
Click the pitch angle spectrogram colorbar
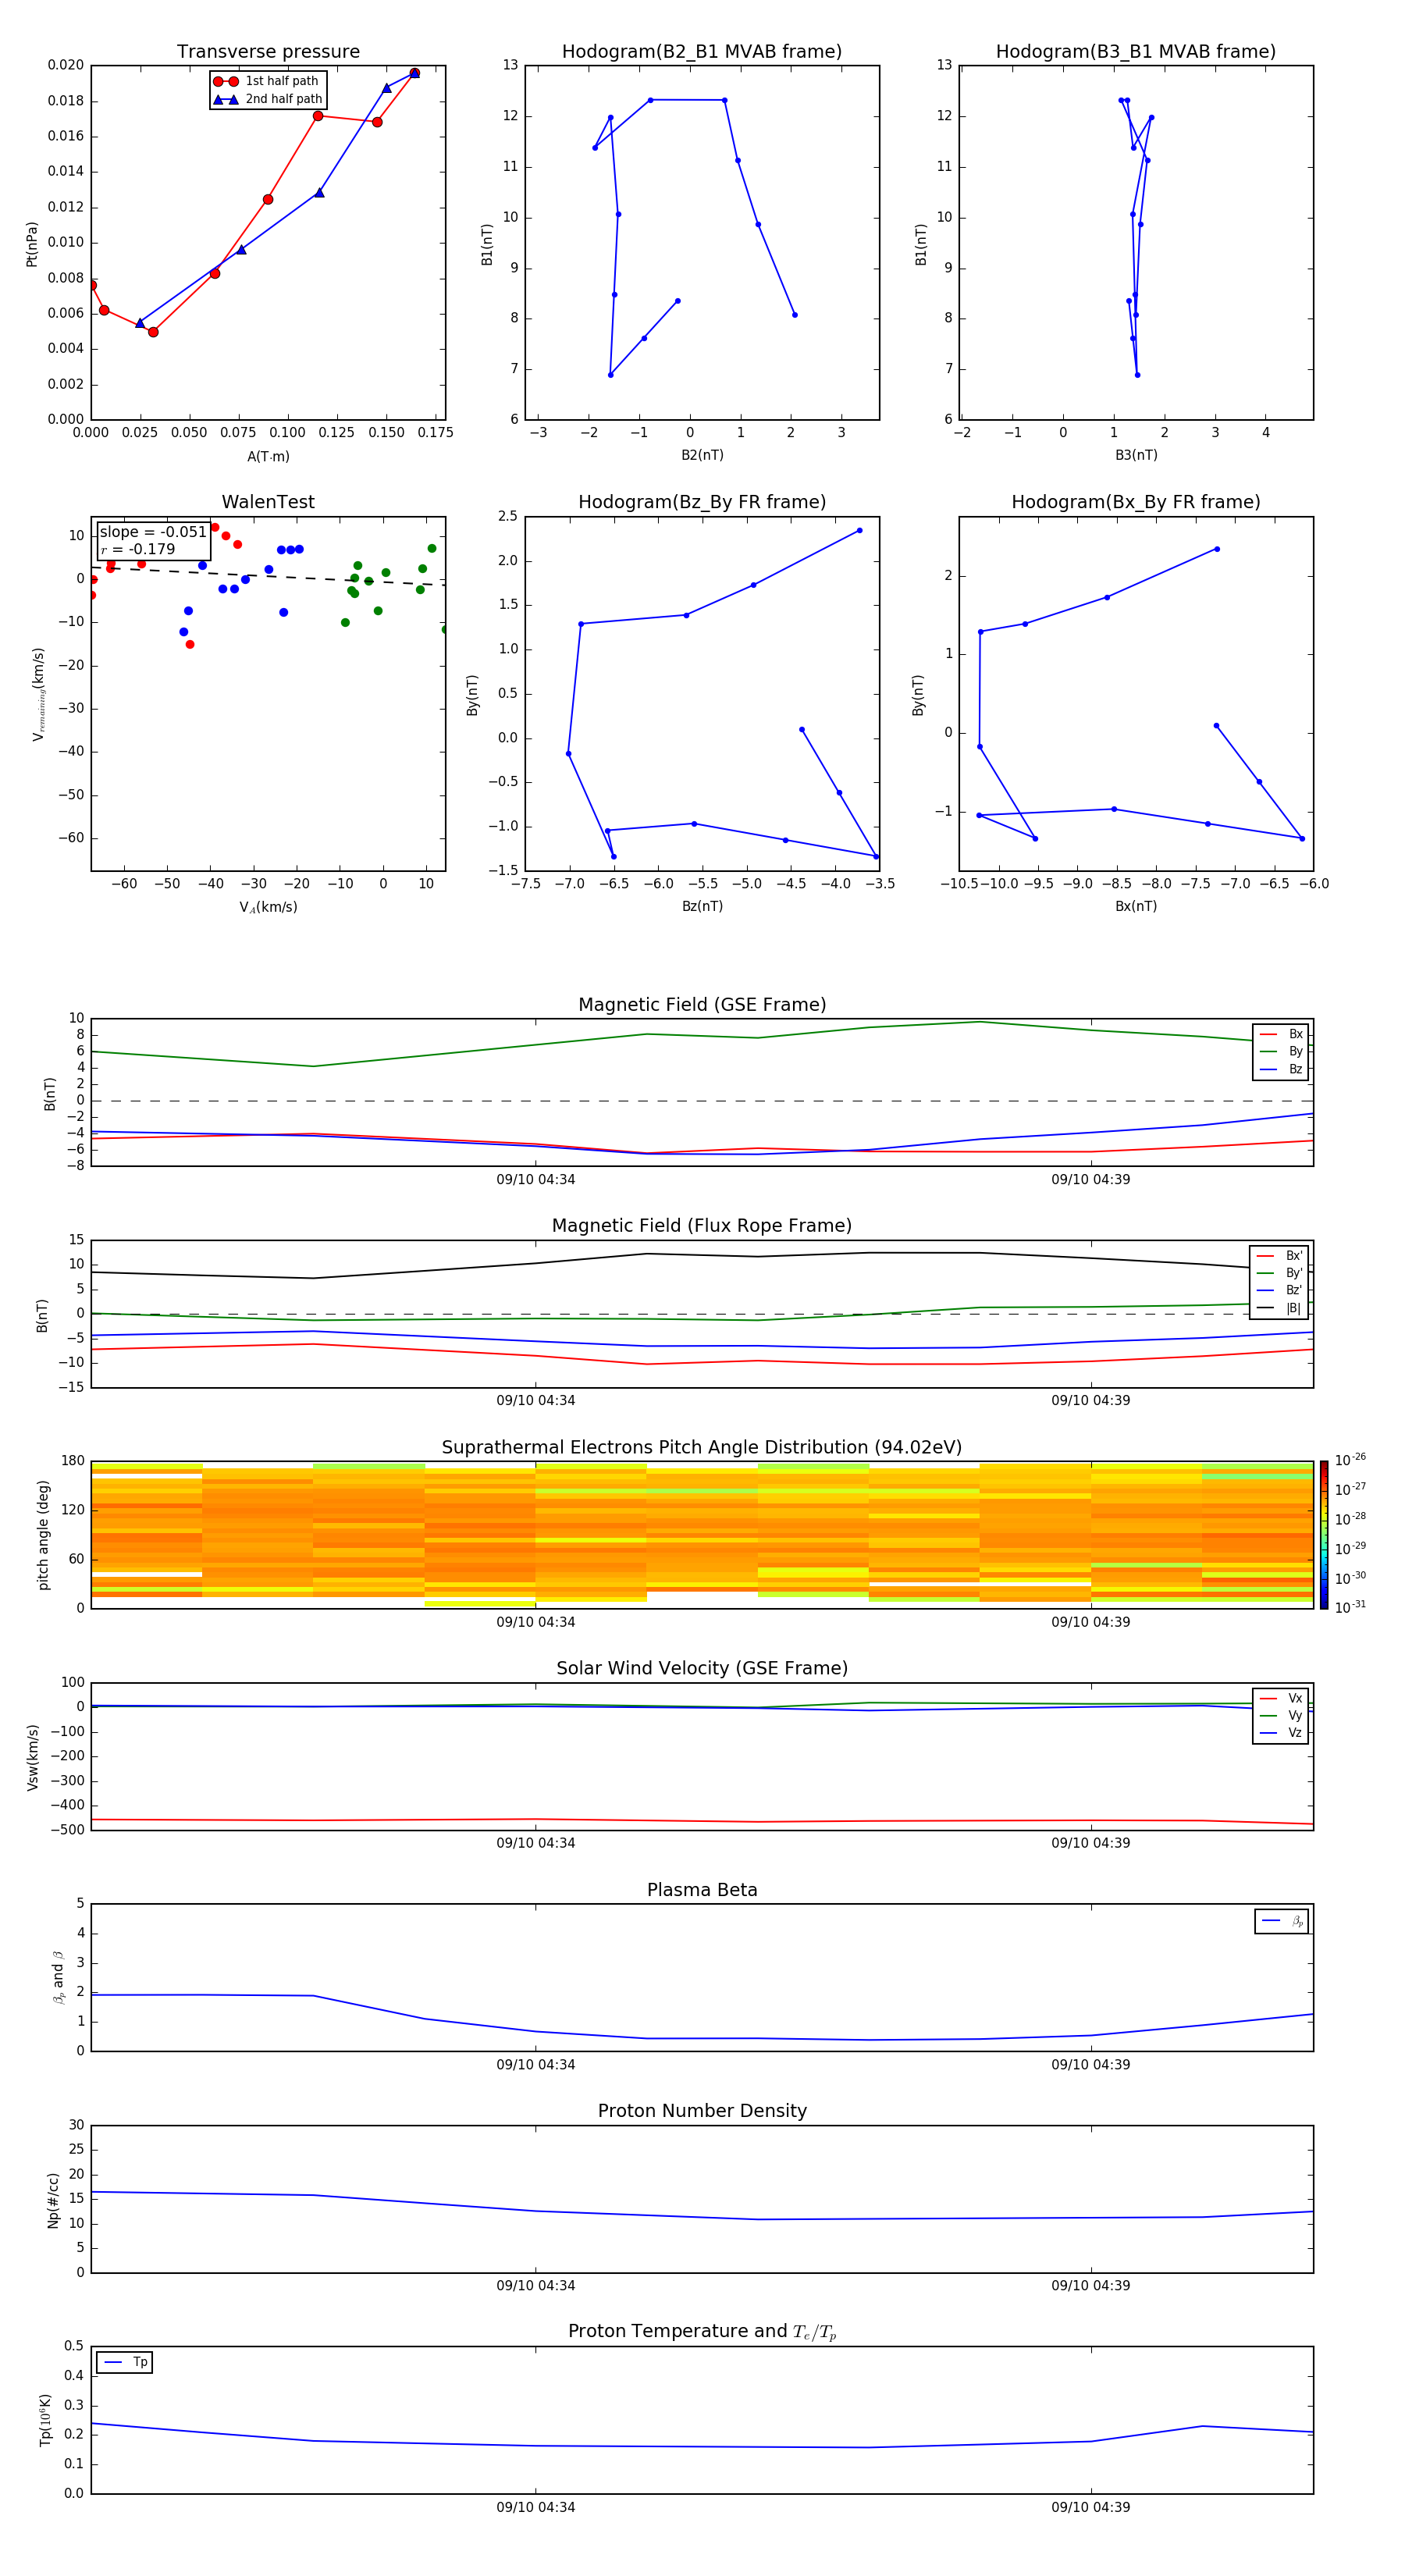[x=1324, y=1535]
